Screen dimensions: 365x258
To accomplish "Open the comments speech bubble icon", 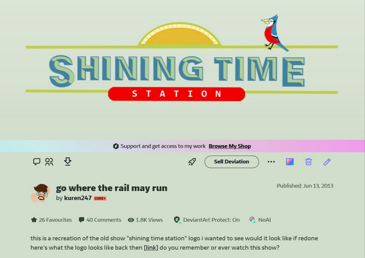I will (x=37, y=162).
